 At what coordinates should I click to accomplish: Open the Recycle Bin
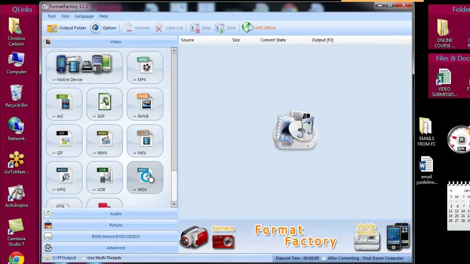click(17, 96)
